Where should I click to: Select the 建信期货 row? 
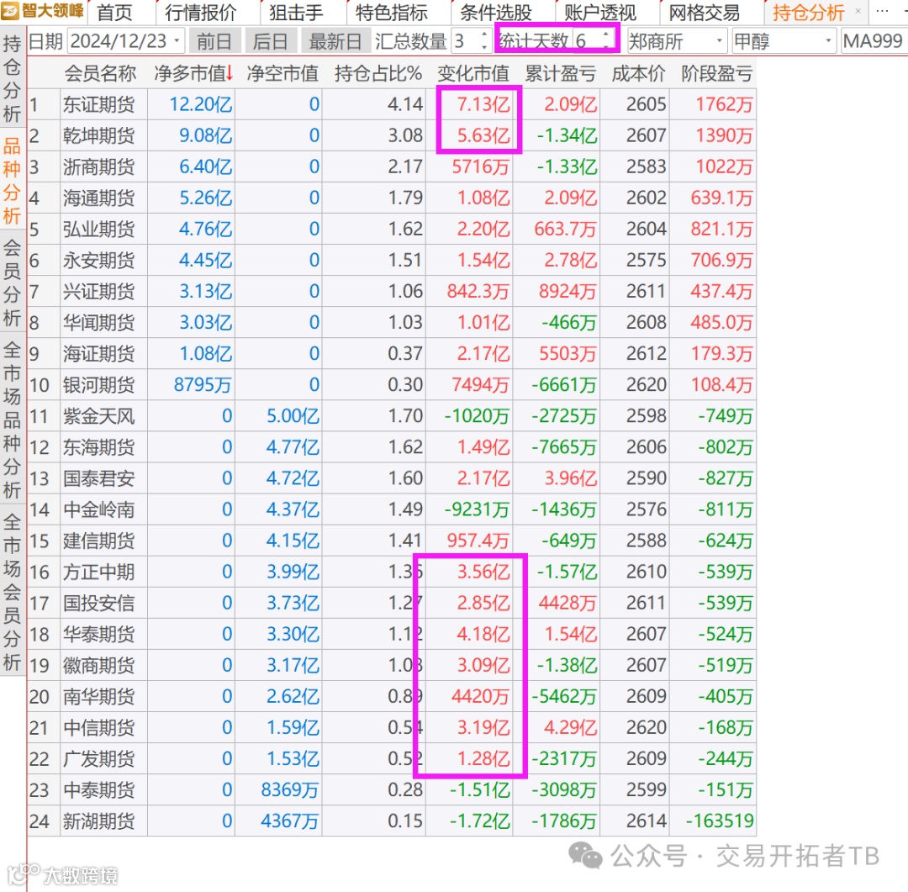392,541
